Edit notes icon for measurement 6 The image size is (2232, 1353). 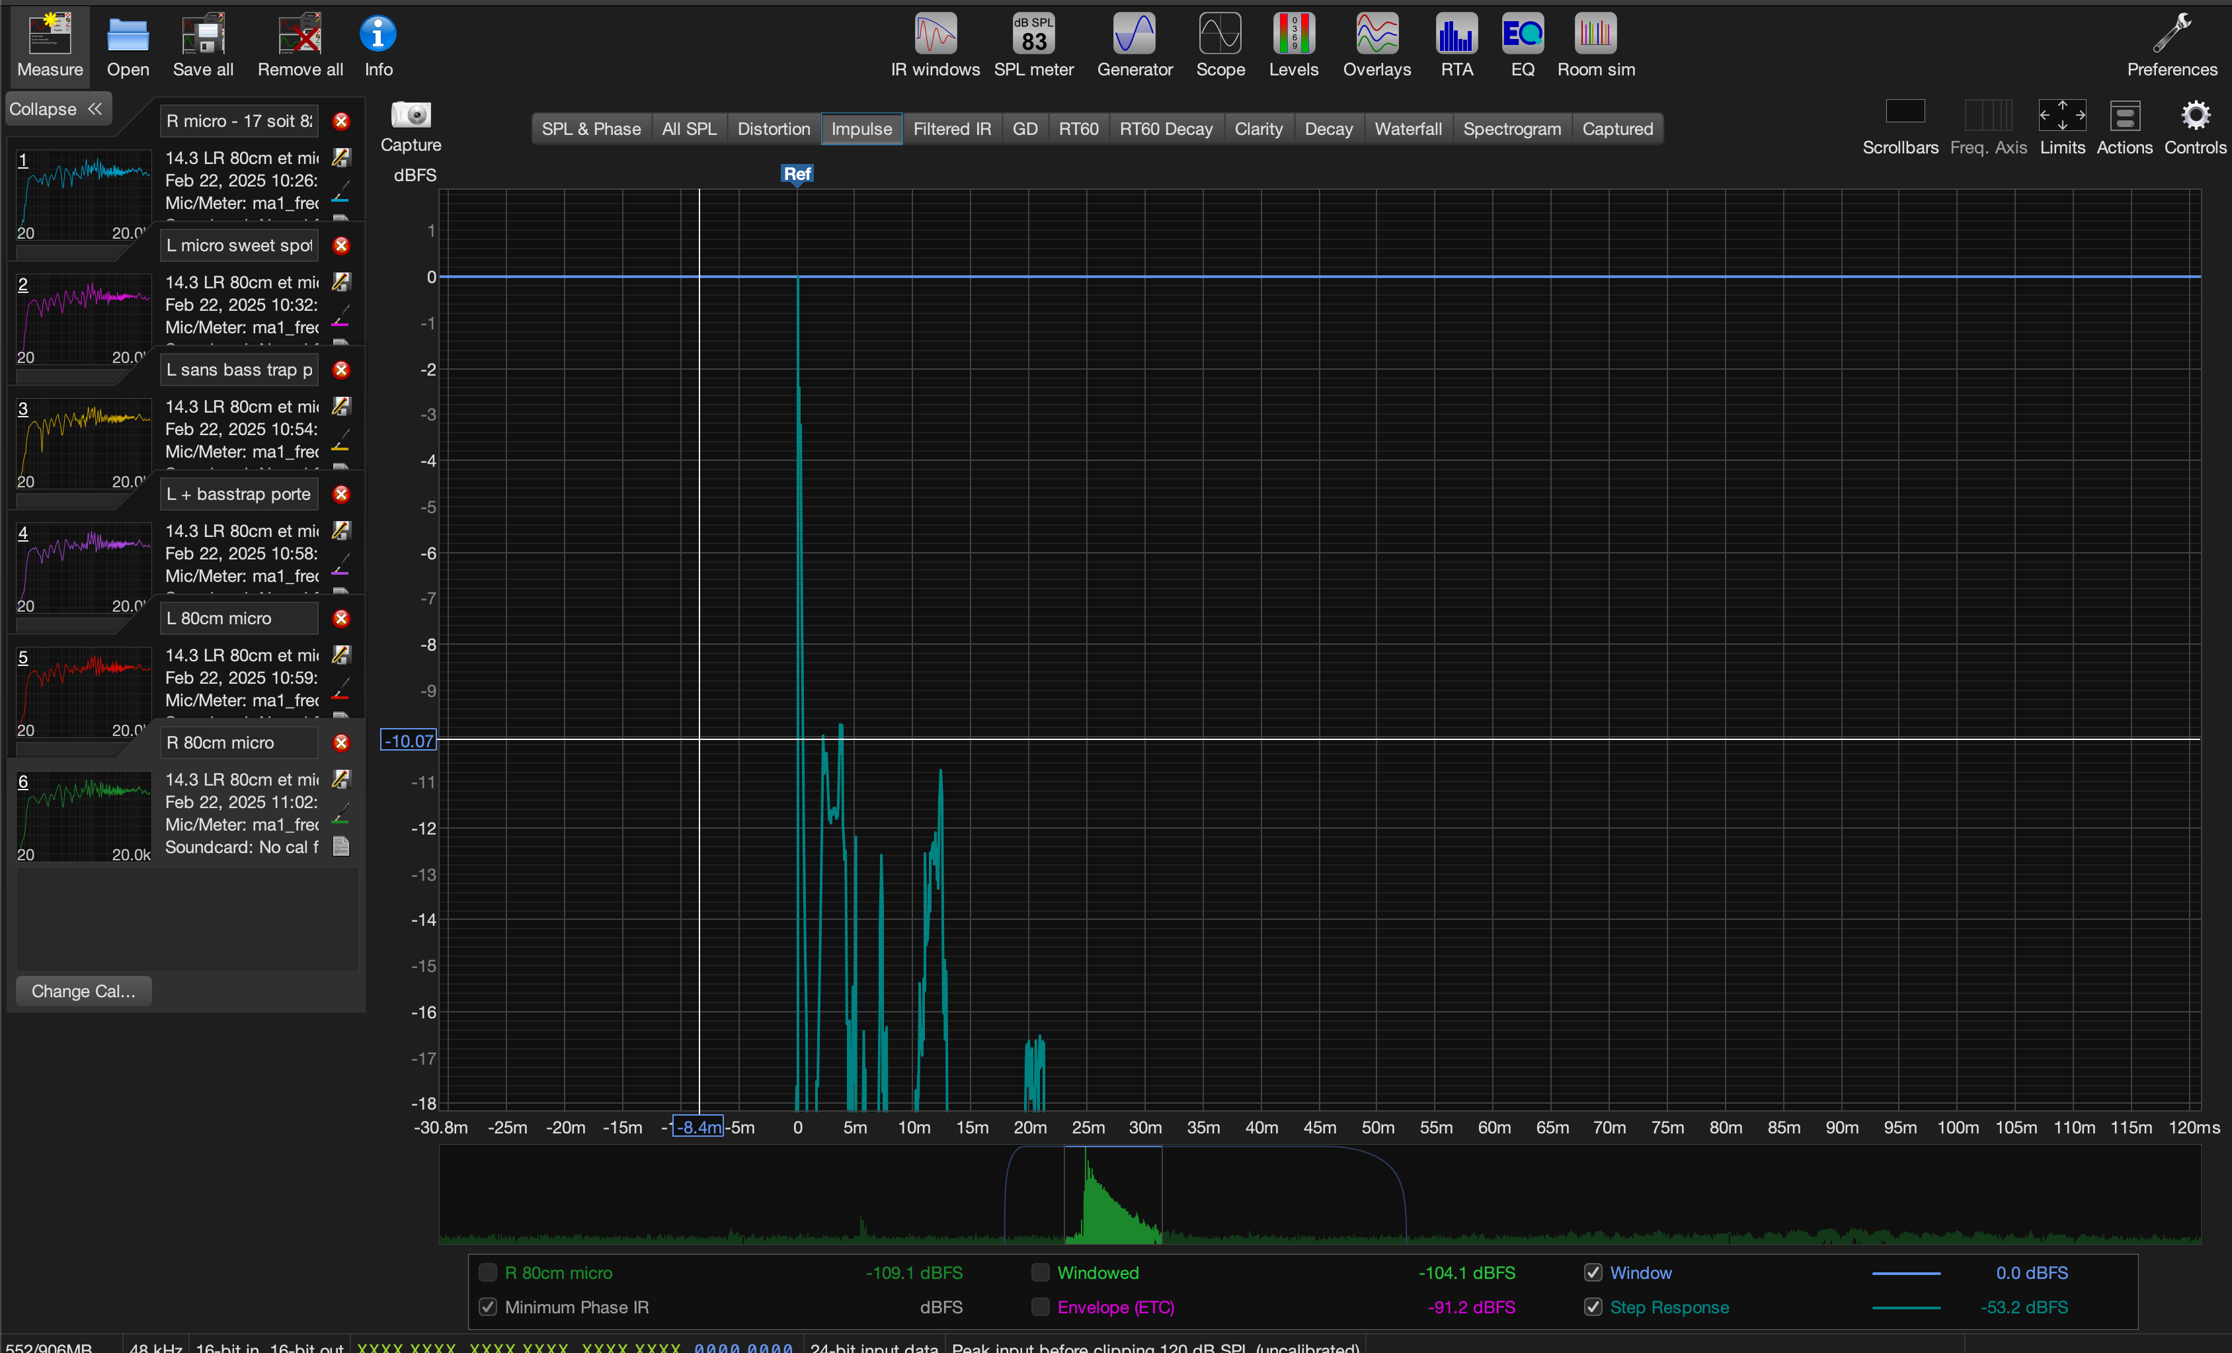click(342, 778)
